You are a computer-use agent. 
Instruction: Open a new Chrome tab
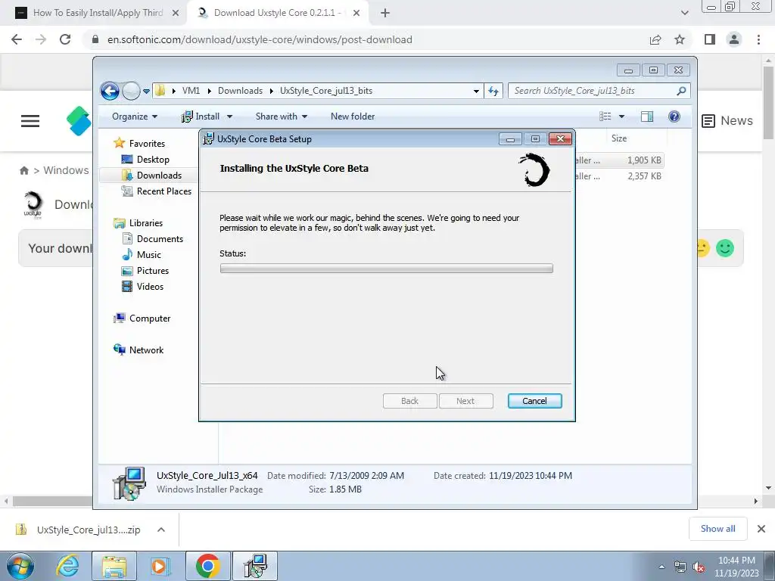[x=385, y=13]
